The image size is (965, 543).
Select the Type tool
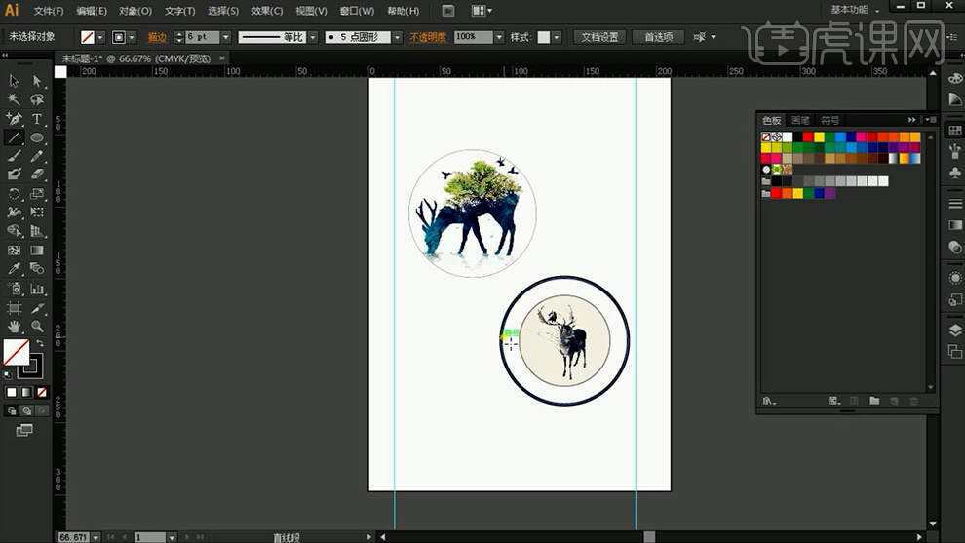coord(37,118)
